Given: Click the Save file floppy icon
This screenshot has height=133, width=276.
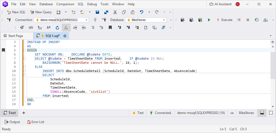Looking at the screenshot, I should tap(97, 12).
